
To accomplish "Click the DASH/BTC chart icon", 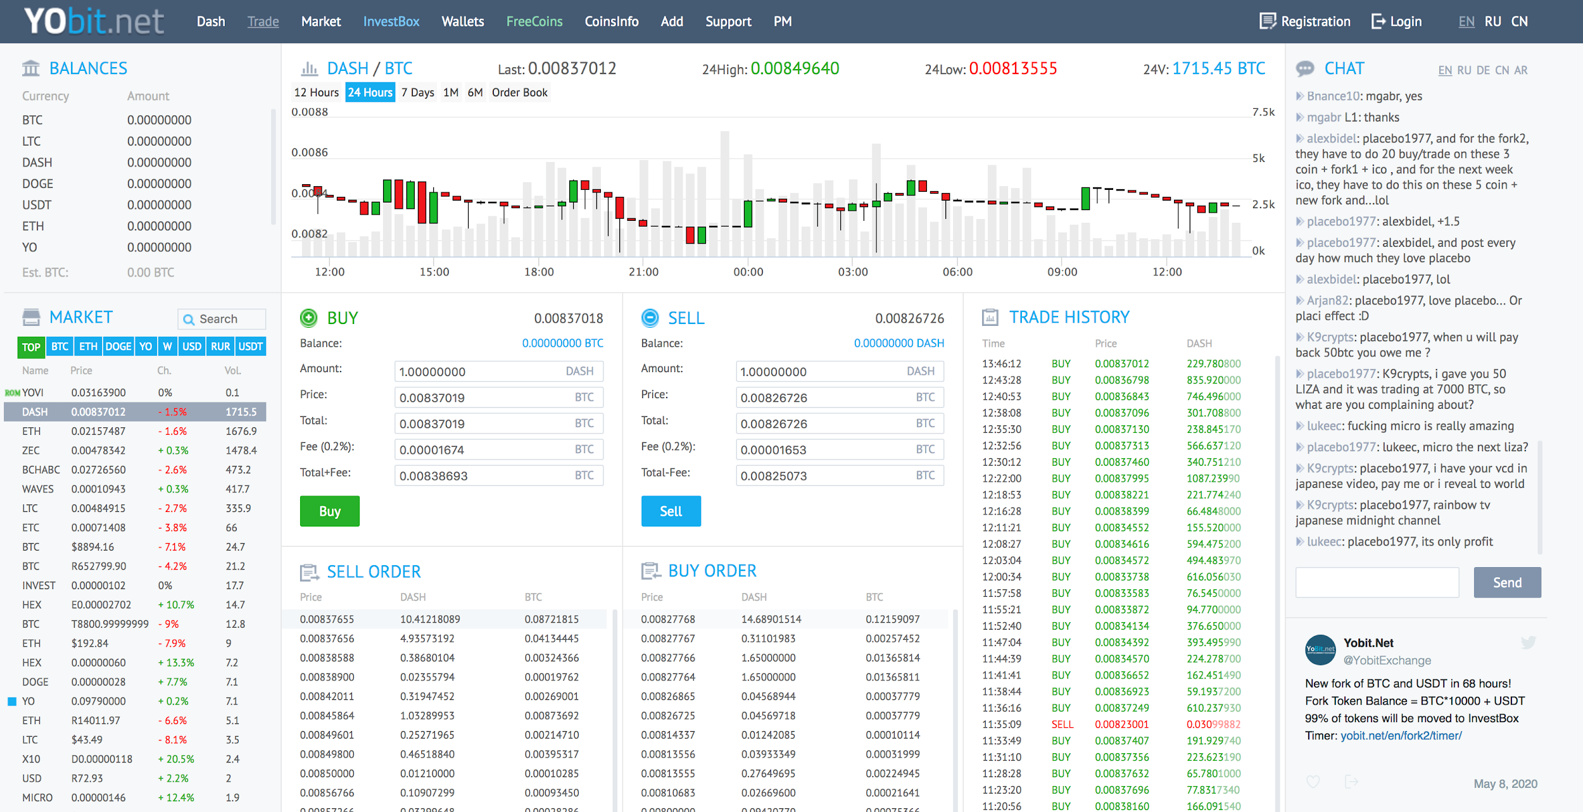I will coord(309,68).
